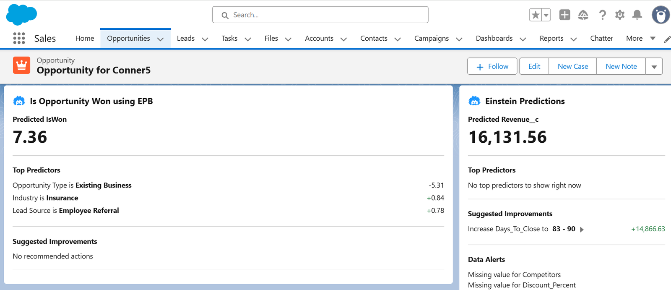Viewport: 671px width, 290px height.
Task: Focus the global Search field
Action: tap(320, 15)
